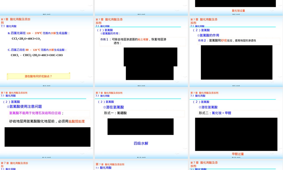
Task: Click the sentence '砂岩地层用氢氟酸酸化地层前,必须用盐酸预处理'
Action: (47, 121)
